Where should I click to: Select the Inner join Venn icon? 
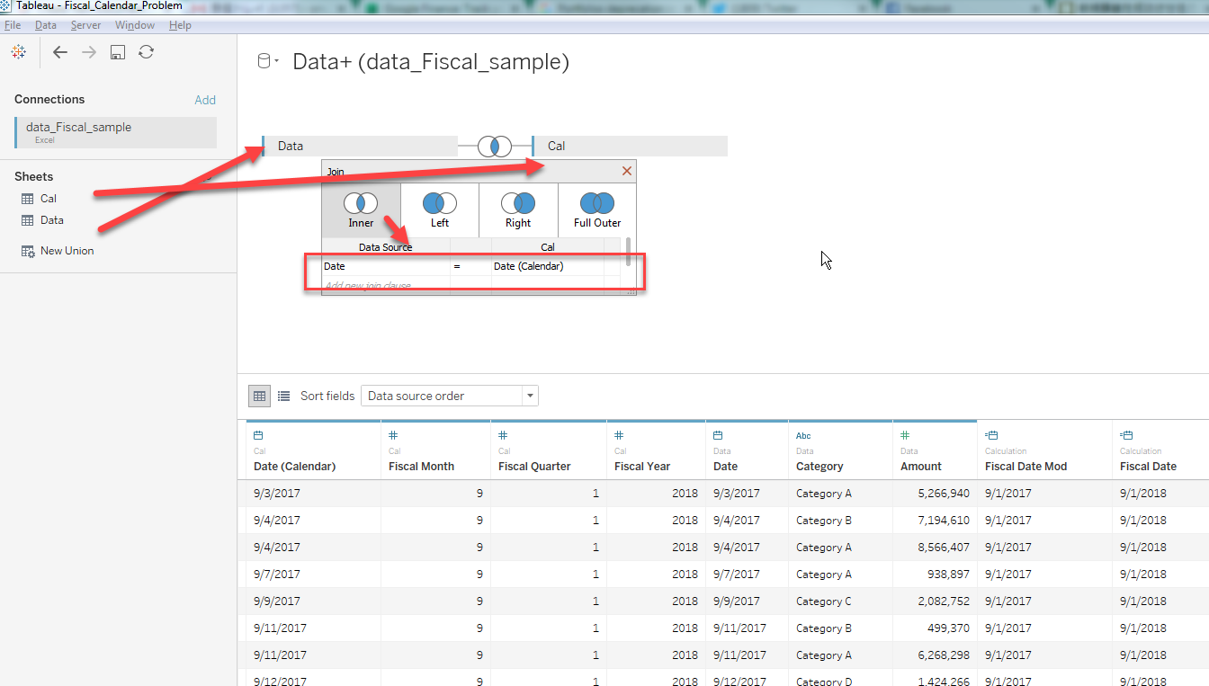pyautogui.click(x=360, y=204)
